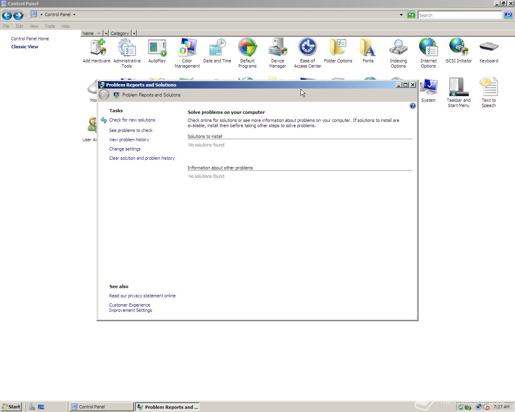Open the Tools menu
The image size is (515, 412).
(50, 26)
